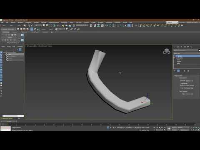This screenshot has width=200, height=150.
Task: Open the Modify tab of command panel
Action: (x=178, y=47)
